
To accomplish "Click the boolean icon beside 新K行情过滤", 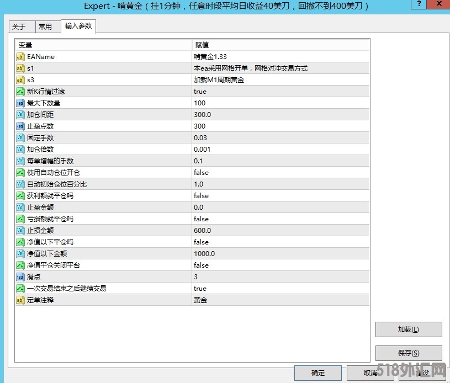I will (20, 92).
